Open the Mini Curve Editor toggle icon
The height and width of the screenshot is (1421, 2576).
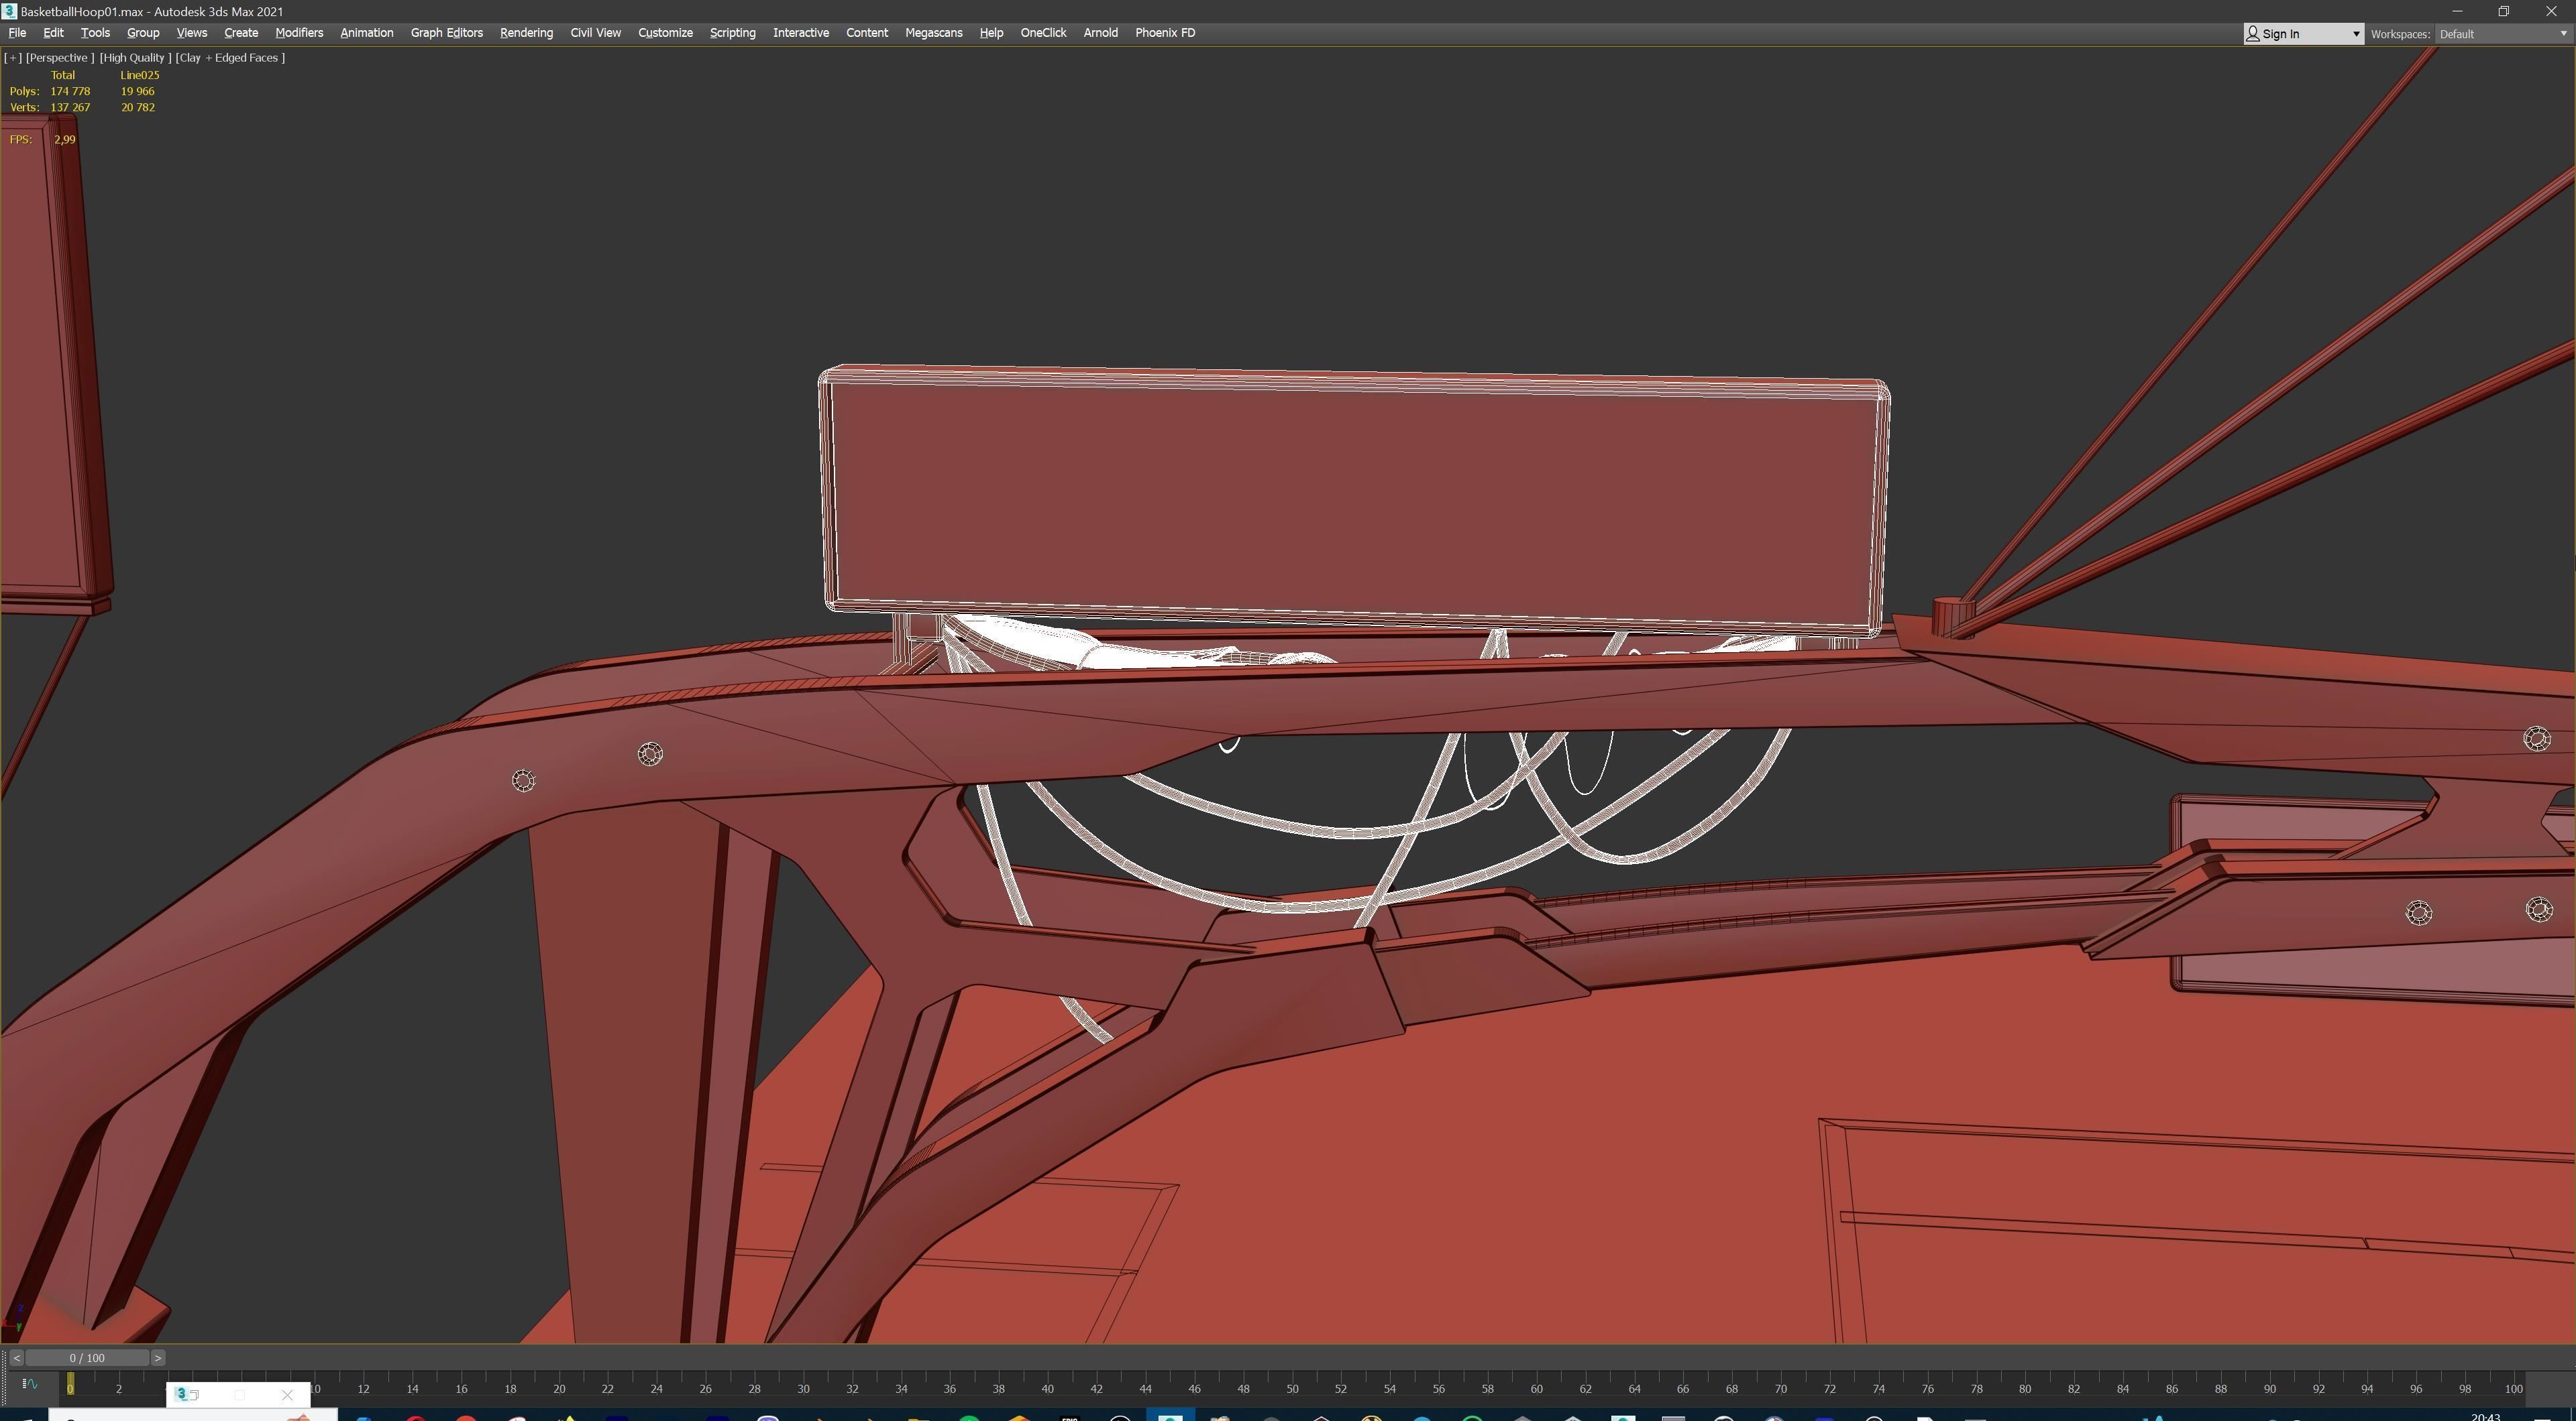click(x=29, y=1384)
